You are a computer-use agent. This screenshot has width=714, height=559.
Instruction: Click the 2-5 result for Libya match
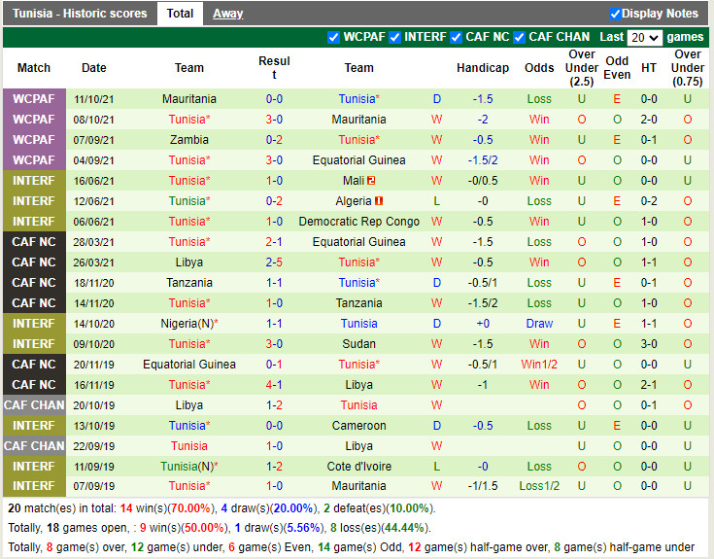(274, 262)
